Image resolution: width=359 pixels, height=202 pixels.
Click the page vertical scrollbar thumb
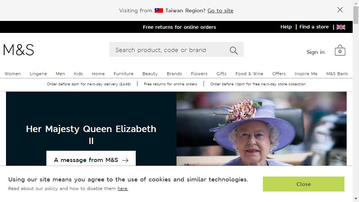(356, 15)
